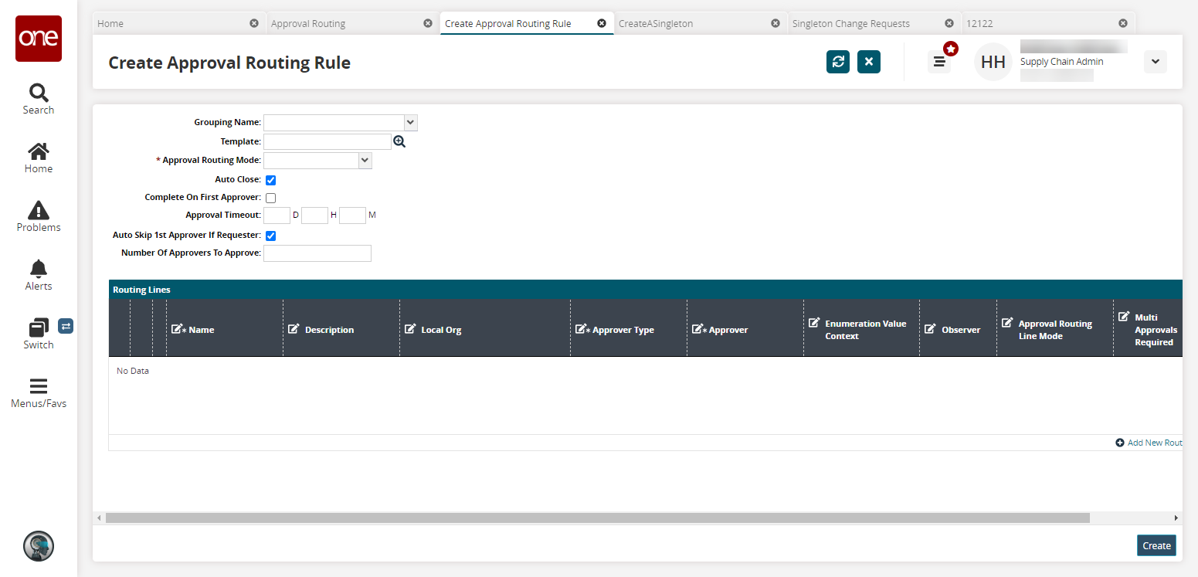This screenshot has width=1198, height=577.
Task: Expand the Grouping Name dropdown
Action: point(410,122)
